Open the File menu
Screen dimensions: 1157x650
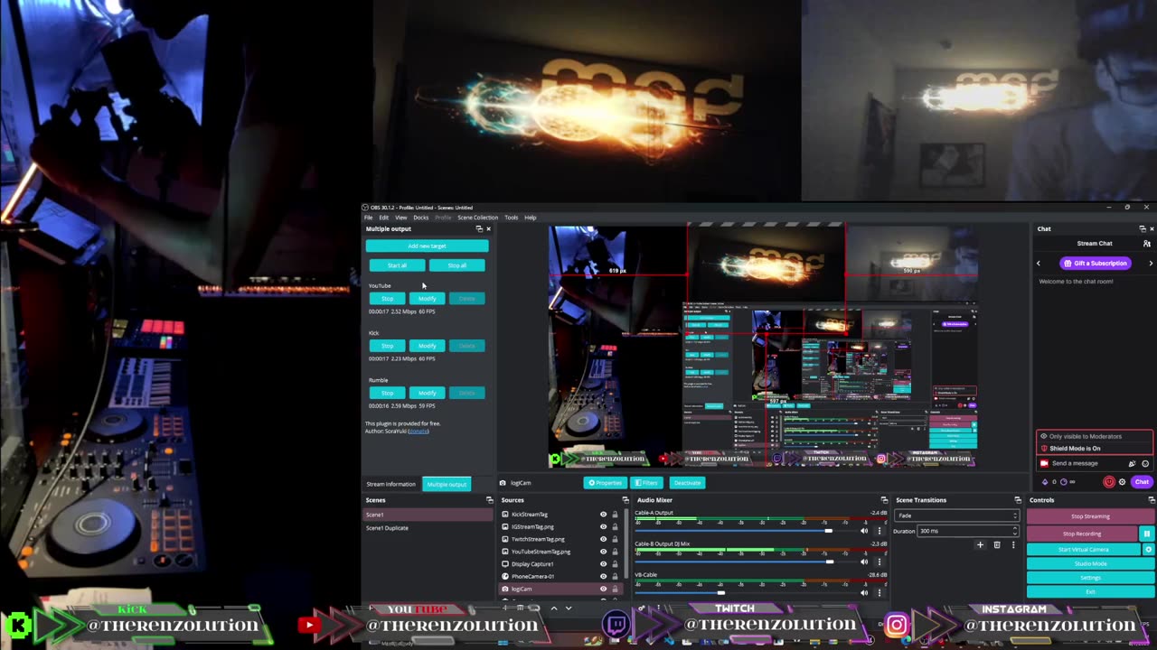(x=368, y=218)
